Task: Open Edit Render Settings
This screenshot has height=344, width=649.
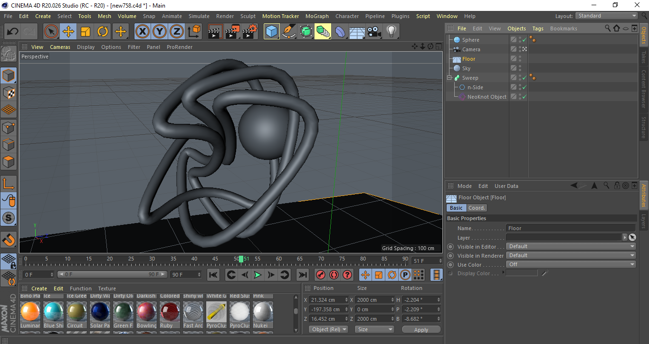Action: pos(248,31)
